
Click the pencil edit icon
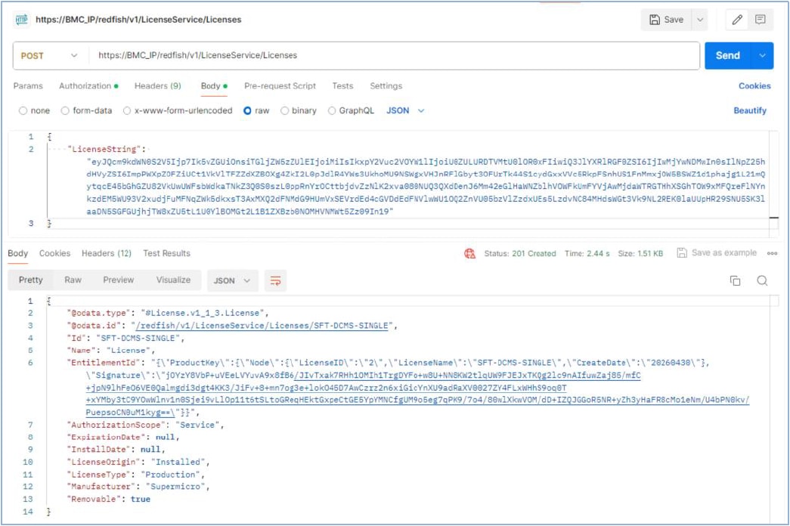tap(737, 20)
